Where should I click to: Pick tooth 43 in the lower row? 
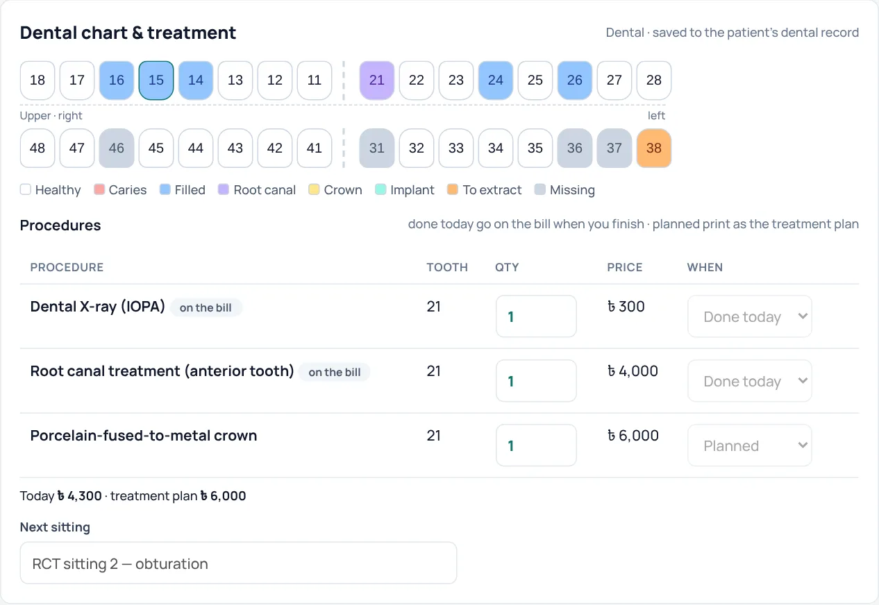coord(235,148)
